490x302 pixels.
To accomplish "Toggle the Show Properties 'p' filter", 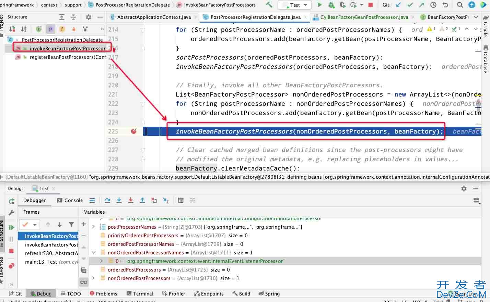I will pyautogui.click(x=50, y=29).
